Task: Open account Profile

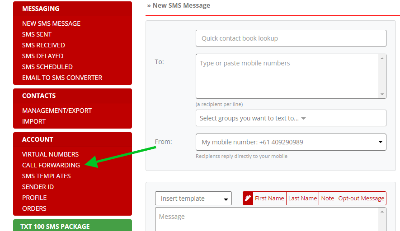Action: point(34,198)
